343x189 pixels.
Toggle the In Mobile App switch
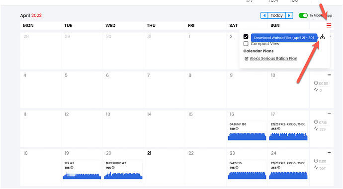(303, 15)
